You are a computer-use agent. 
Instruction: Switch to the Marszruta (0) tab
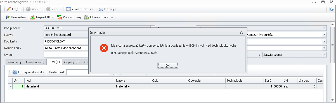coord(35,62)
